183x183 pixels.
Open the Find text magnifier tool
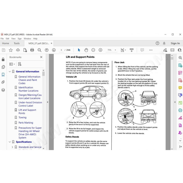[x=39, y=50]
